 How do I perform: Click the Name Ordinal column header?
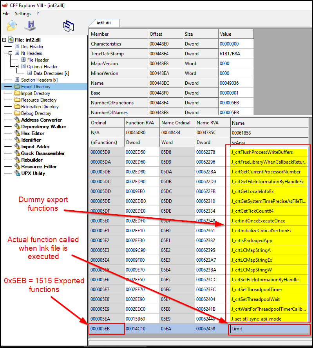pyautogui.click(x=177, y=123)
